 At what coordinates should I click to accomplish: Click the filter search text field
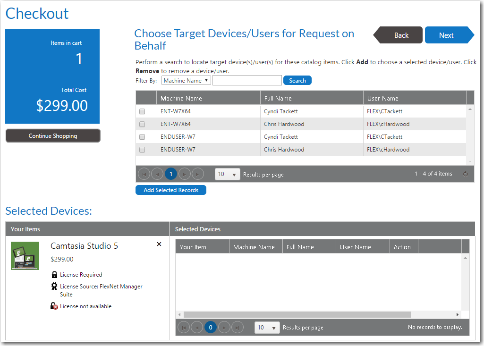247,81
